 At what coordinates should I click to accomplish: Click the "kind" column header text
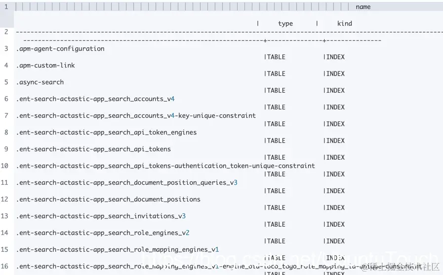coord(345,24)
